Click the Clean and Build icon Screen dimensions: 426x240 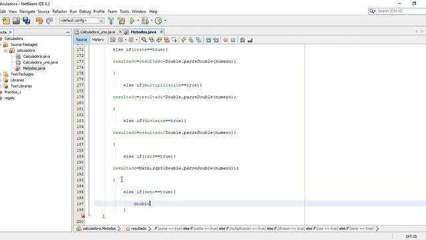[x=121, y=21]
